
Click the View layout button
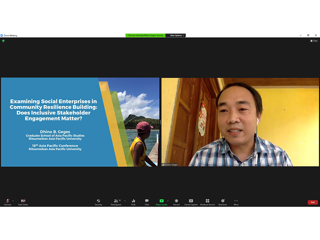click(x=314, y=41)
